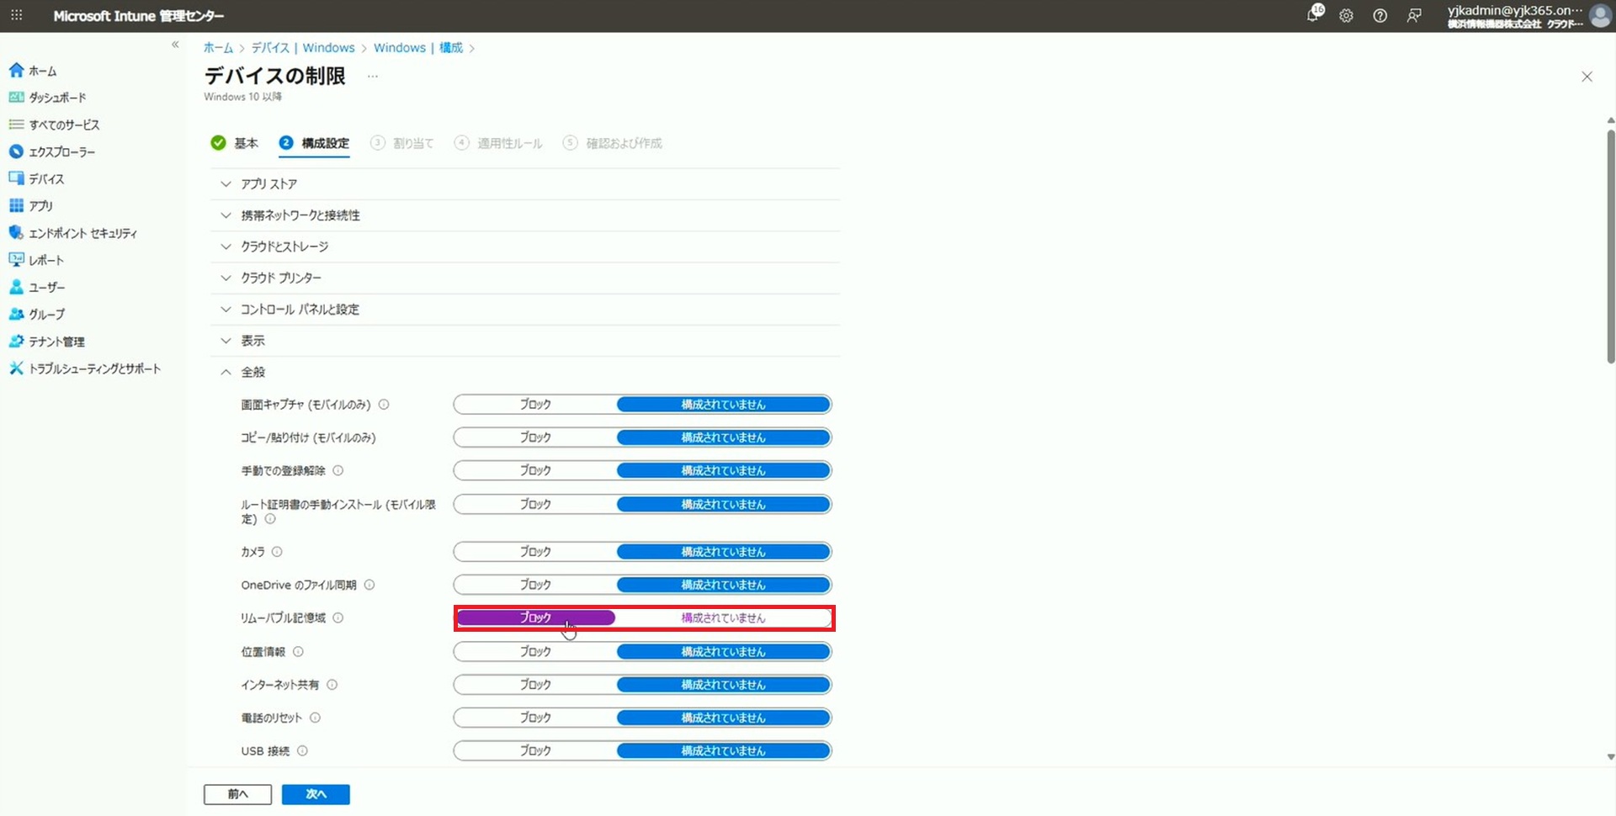This screenshot has height=816, width=1616.
Task: Expand the クラウドとストレージ section
Action: click(x=284, y=246)
